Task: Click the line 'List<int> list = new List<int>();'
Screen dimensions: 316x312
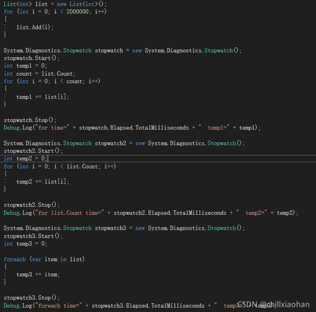Action: tap(55, 4)
